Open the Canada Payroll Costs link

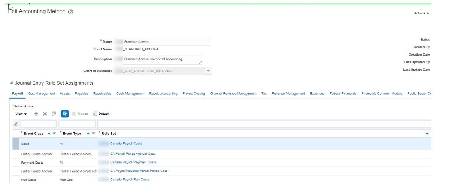point(126,144)
